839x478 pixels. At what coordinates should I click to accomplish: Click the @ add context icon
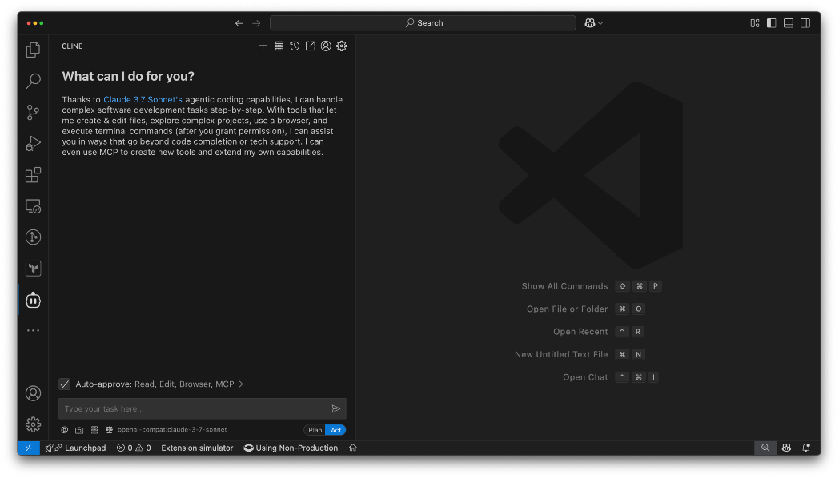tap(65, 430)
